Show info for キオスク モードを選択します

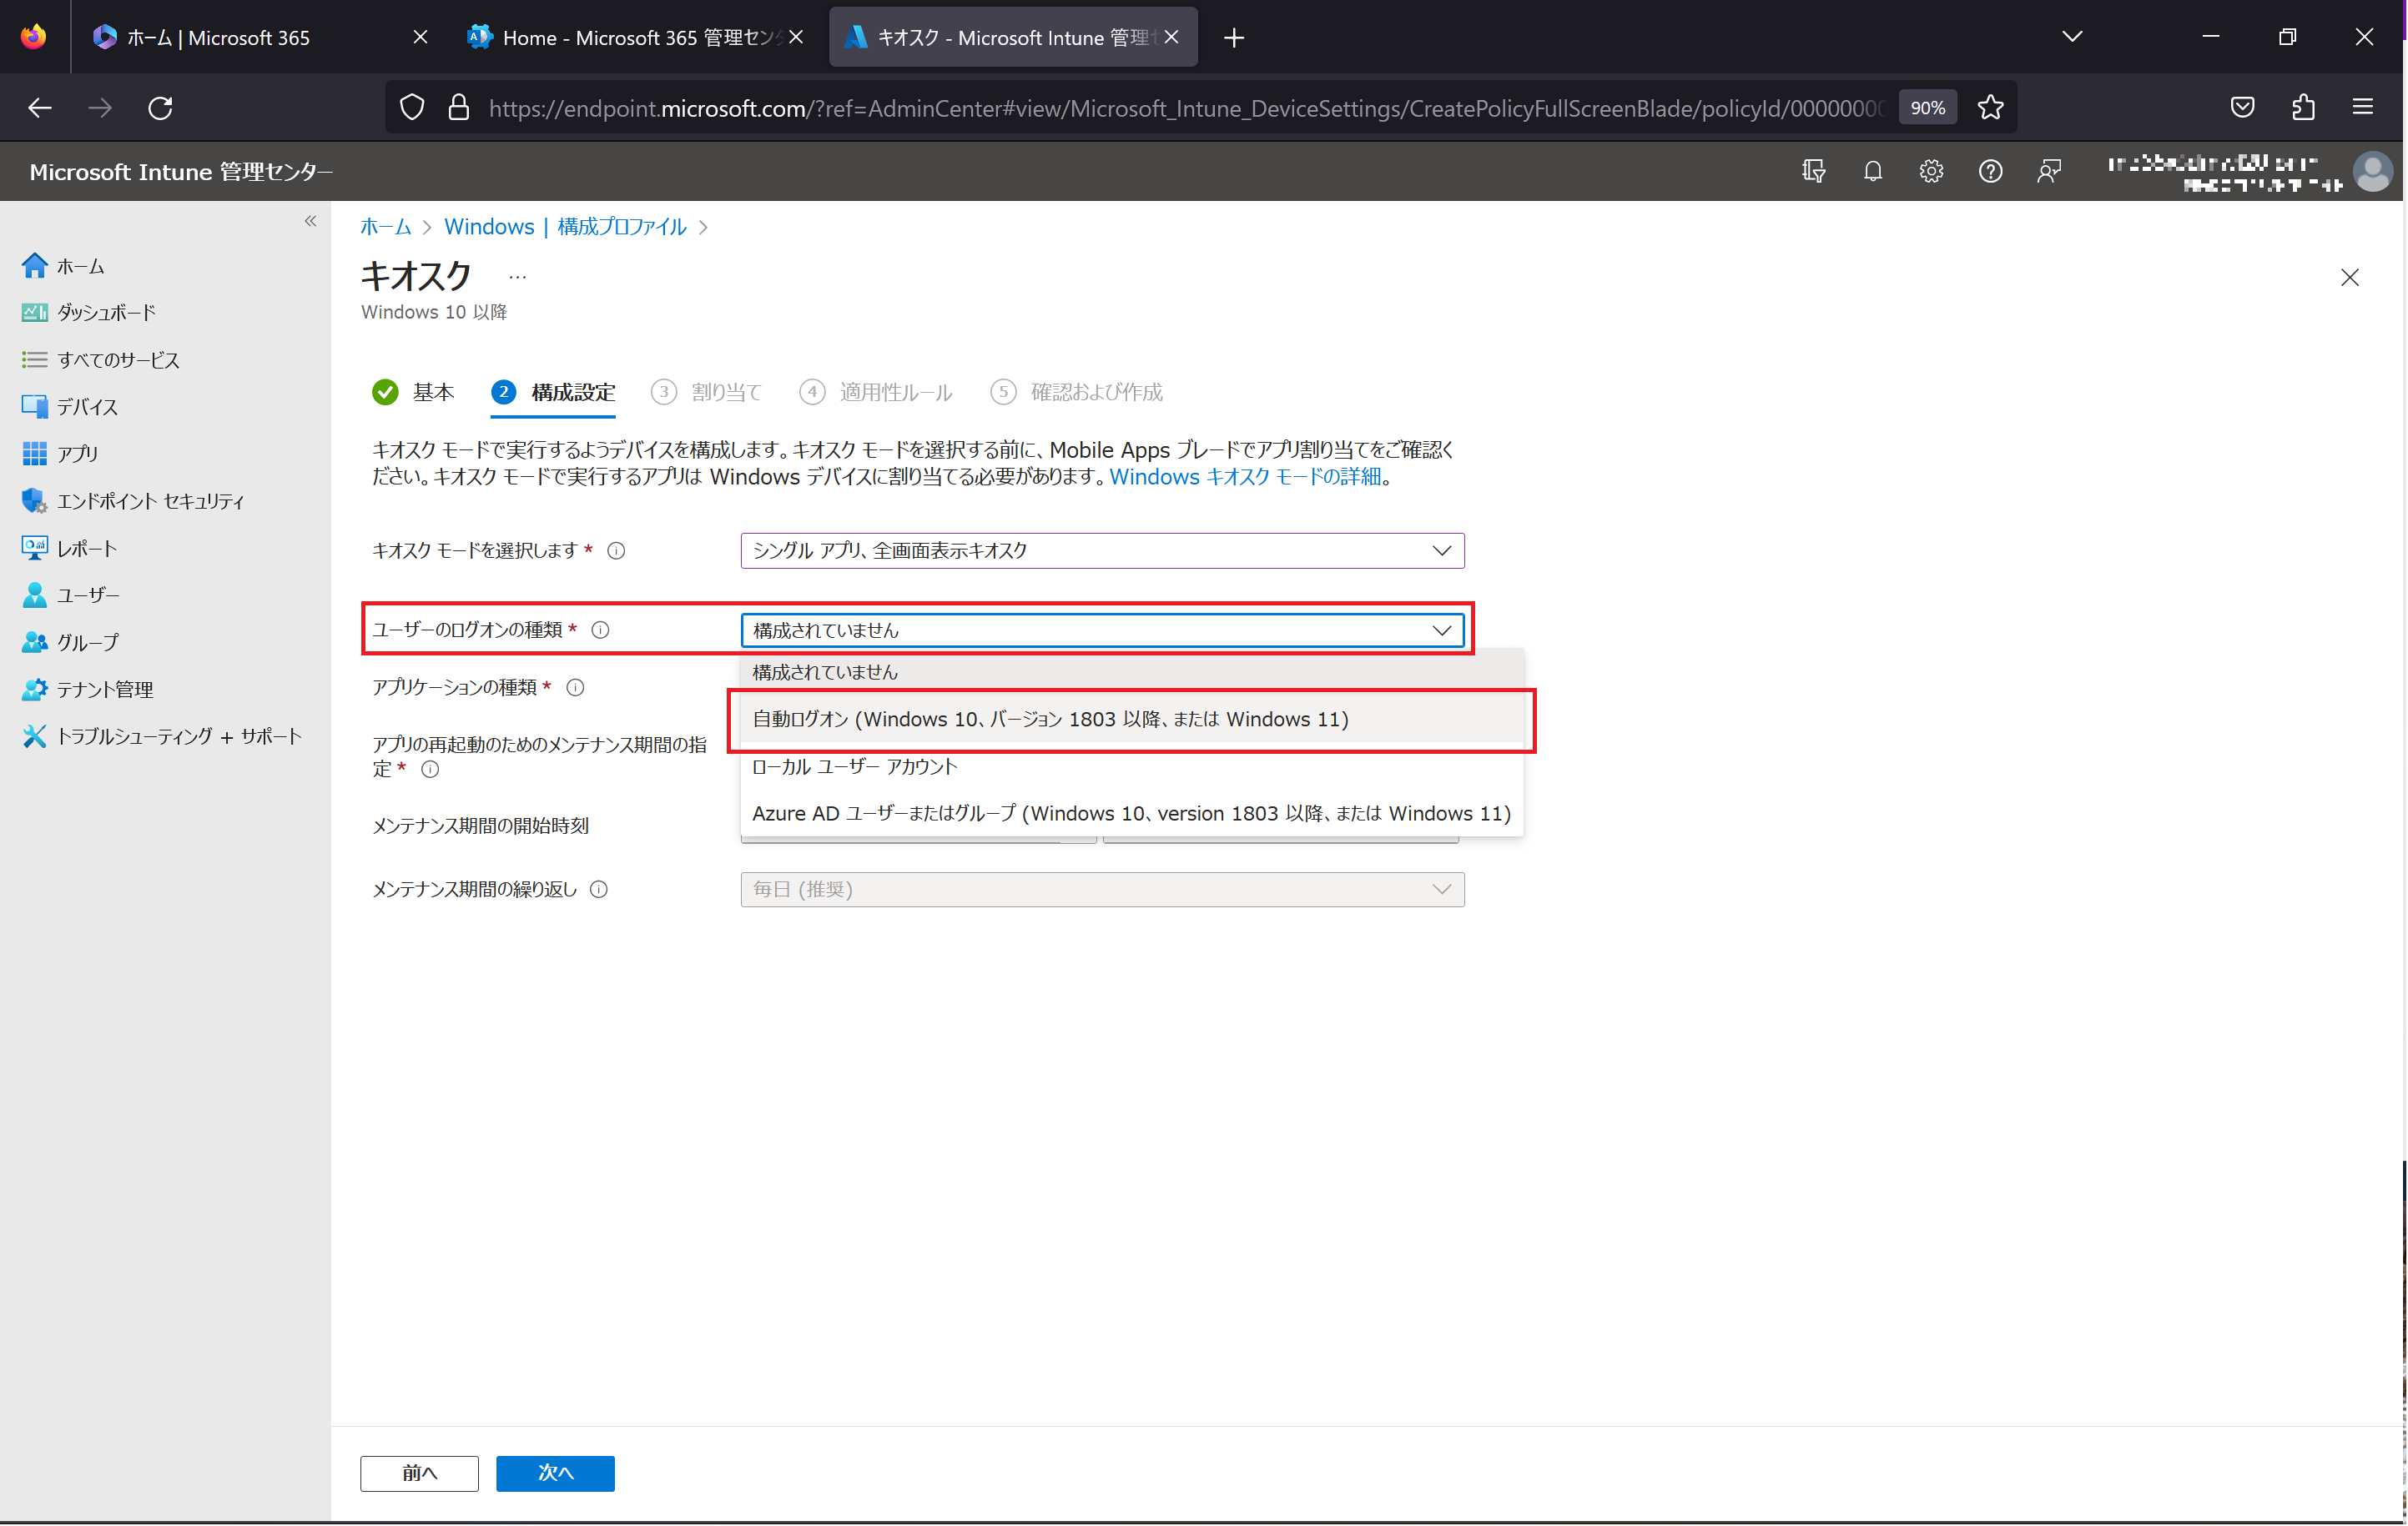coord(617,550)
